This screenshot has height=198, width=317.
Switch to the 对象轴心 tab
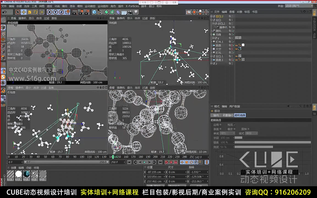228,116
